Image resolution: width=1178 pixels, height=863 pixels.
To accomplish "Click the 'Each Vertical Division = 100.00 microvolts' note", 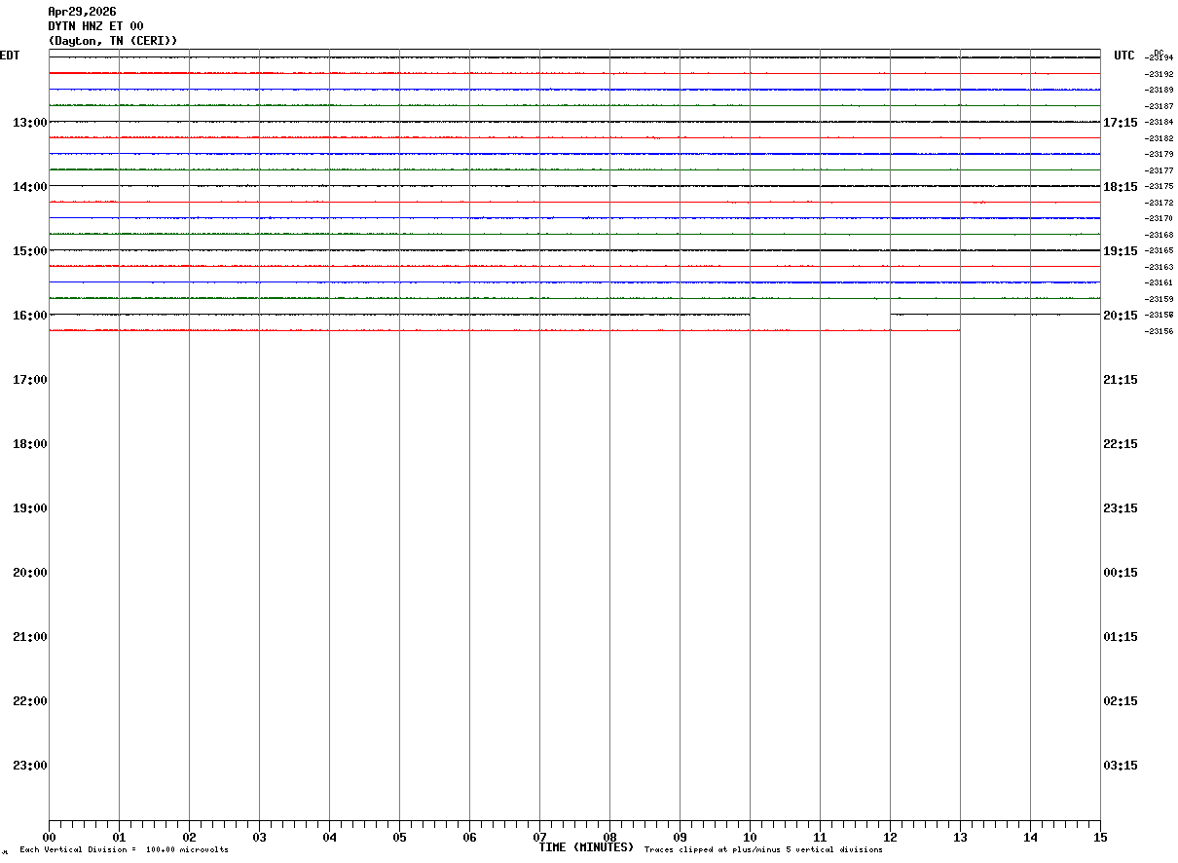I will point(125,850).
